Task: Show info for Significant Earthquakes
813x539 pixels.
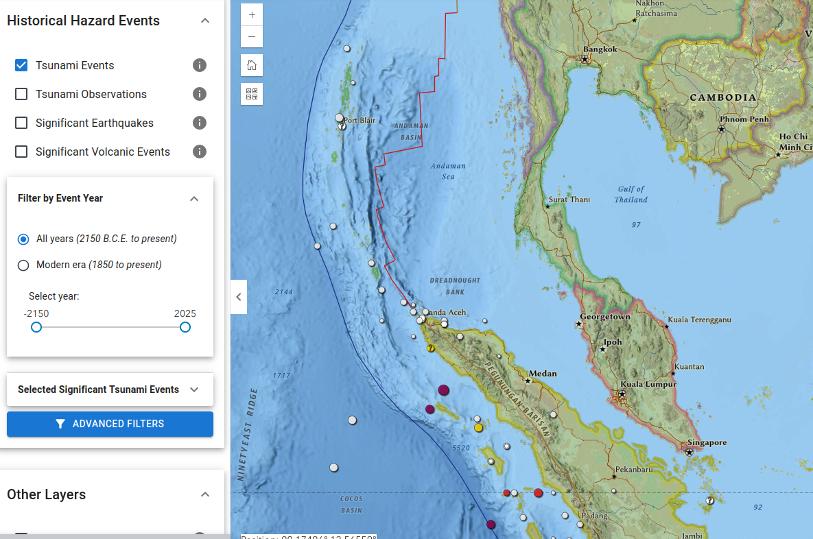Action: [200, 123]
